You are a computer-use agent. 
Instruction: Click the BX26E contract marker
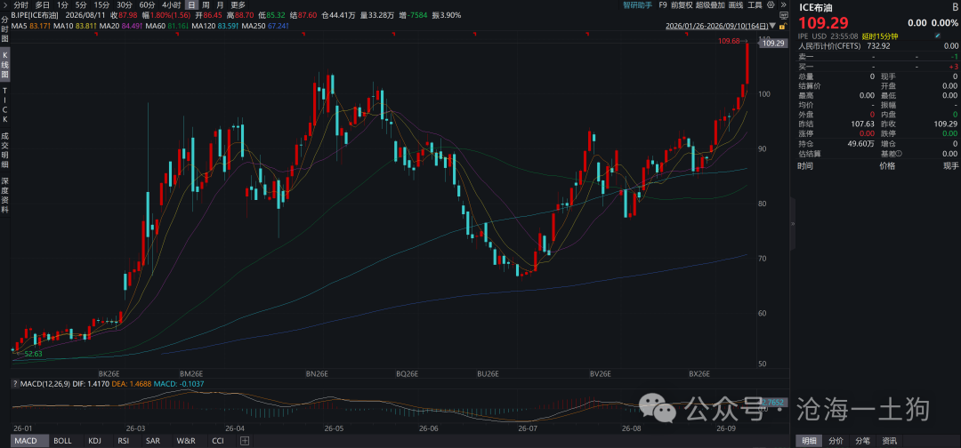point(699,373)
